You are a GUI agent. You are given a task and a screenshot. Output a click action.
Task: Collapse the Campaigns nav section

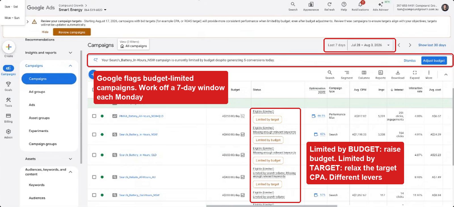pyautogui.click(x=70, y=66)
